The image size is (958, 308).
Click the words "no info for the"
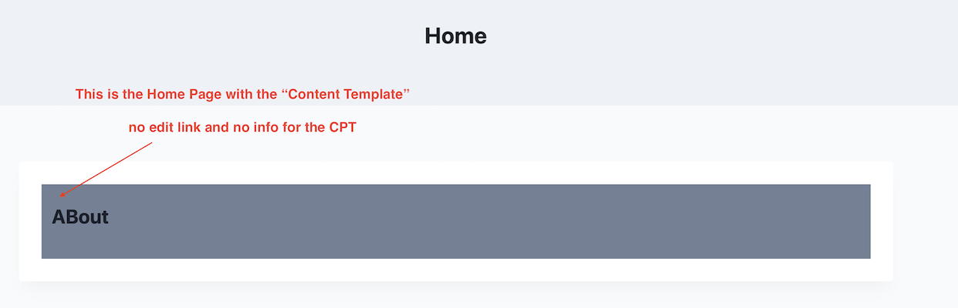[x=277, y=128]
